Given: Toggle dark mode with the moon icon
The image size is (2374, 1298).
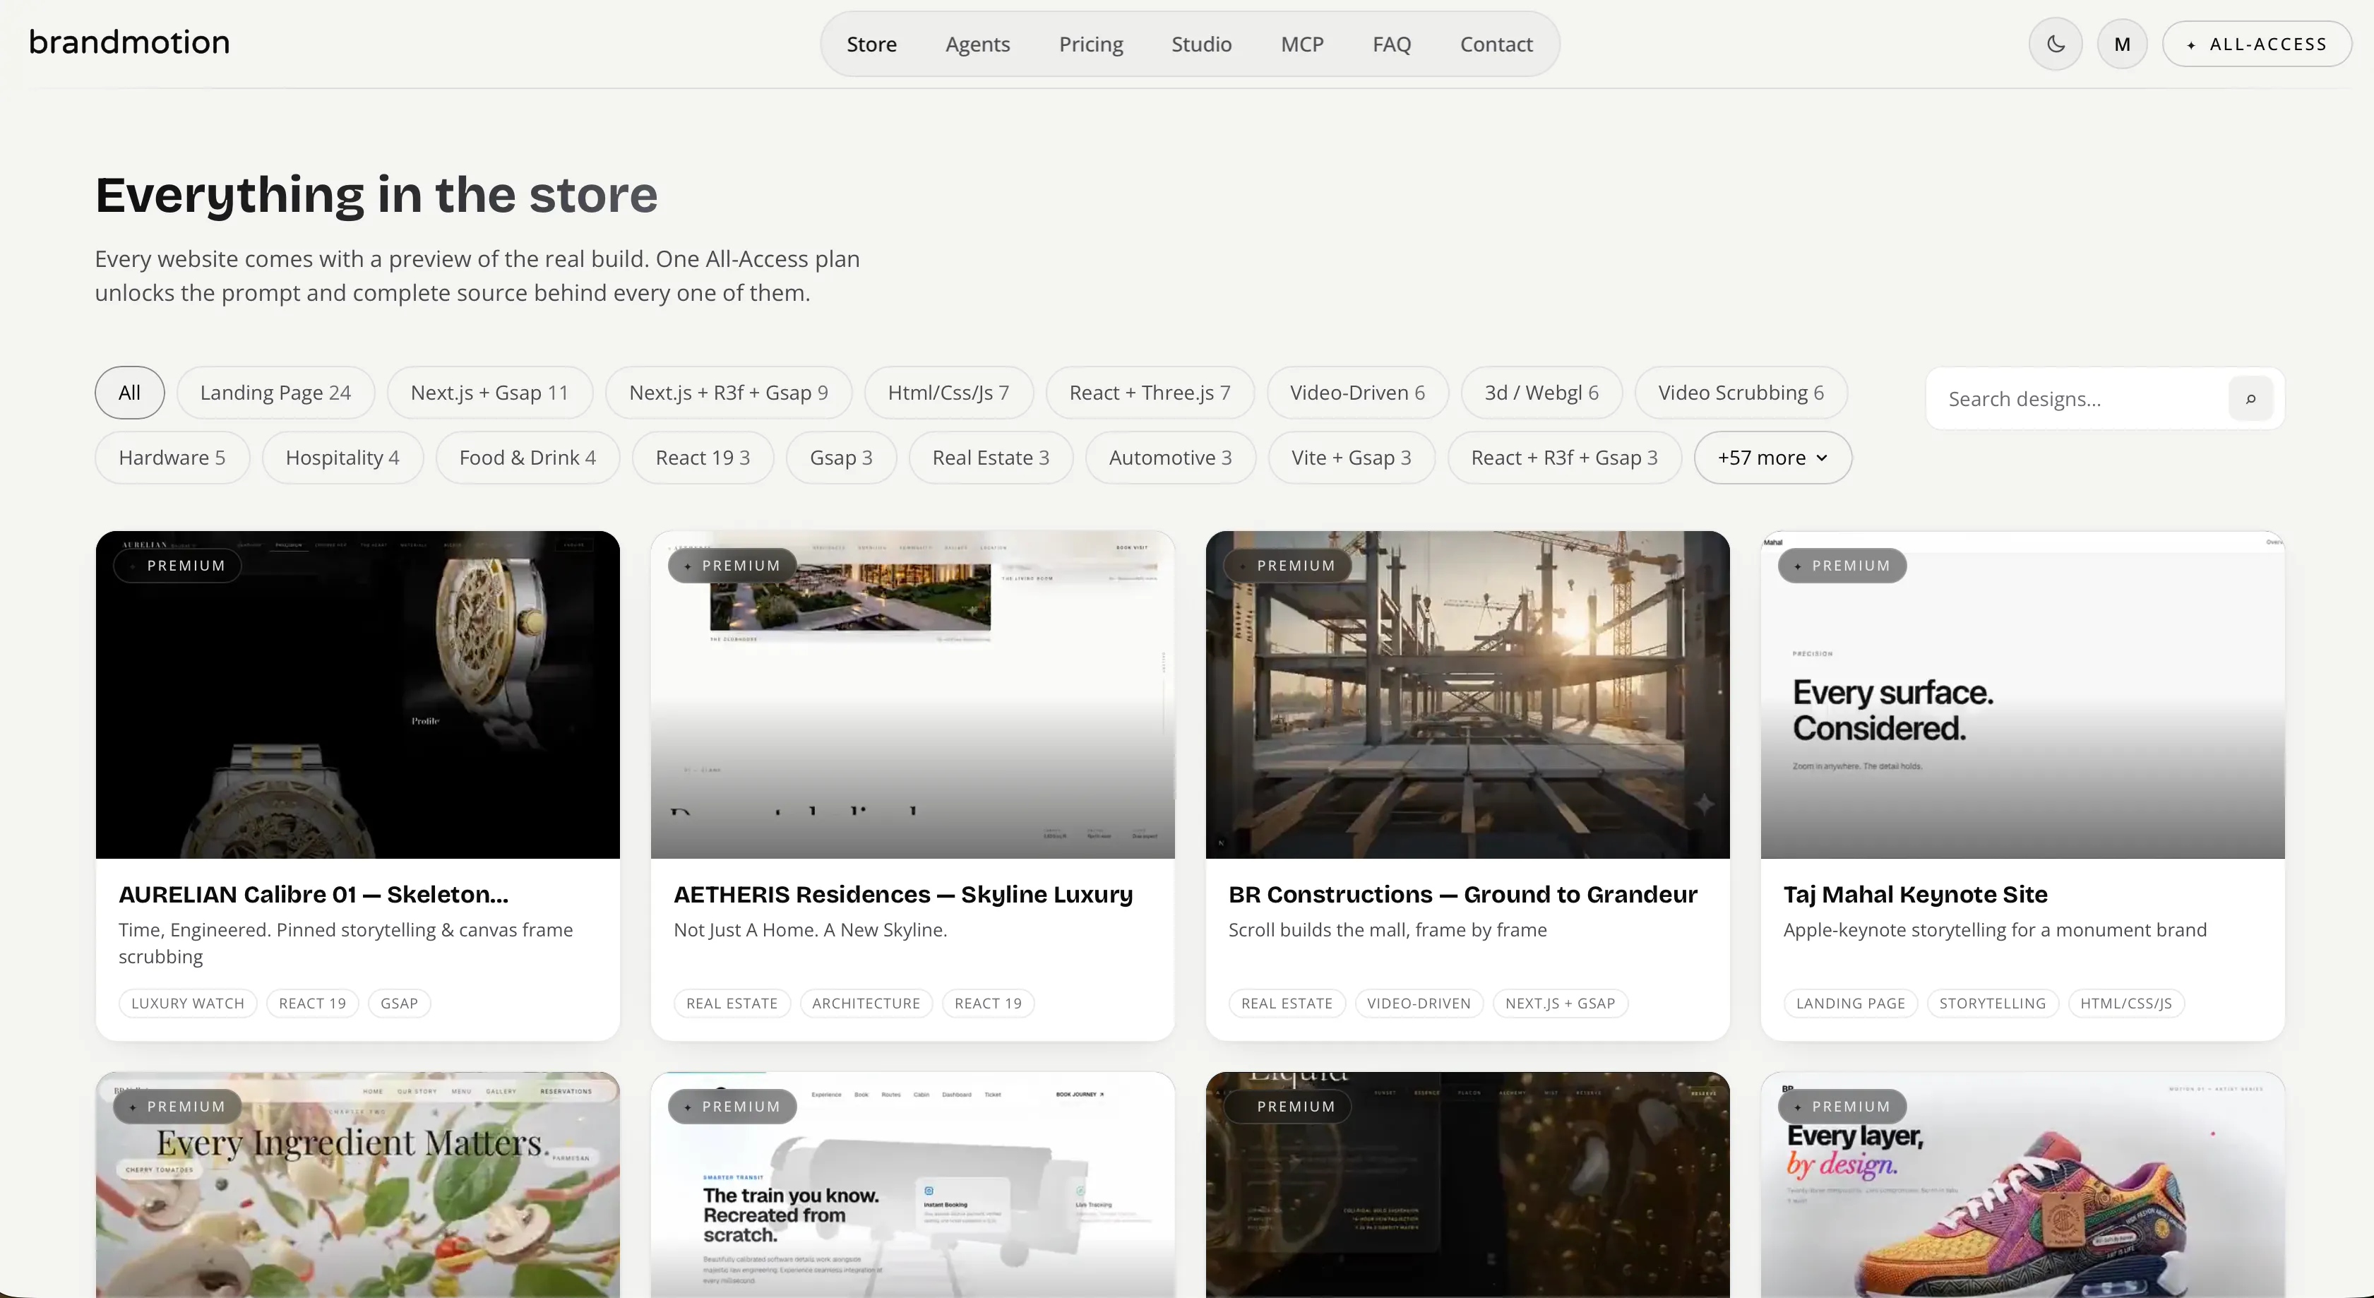Looking at the screenshot, I should pos(2055,44).
